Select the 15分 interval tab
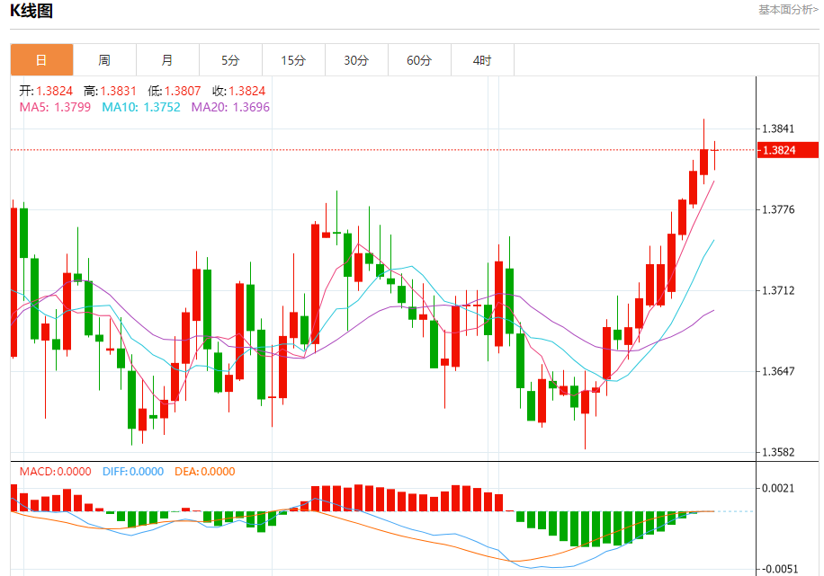 pos(293,60)
